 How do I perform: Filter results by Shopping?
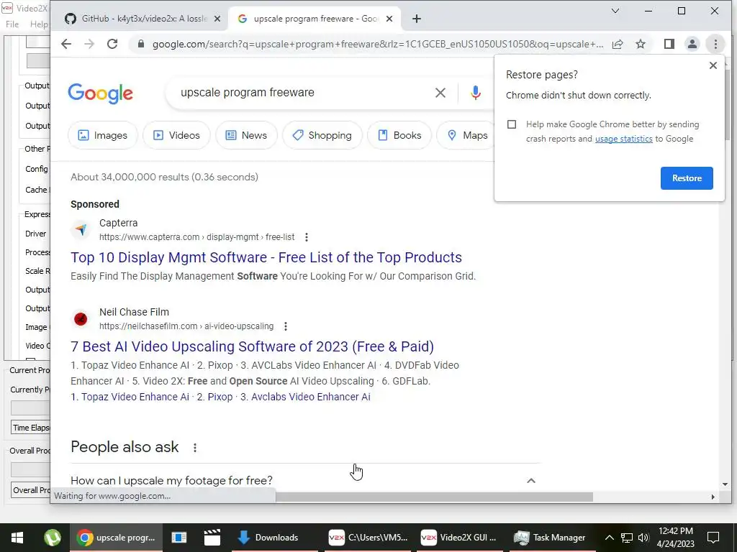[322, 135]
